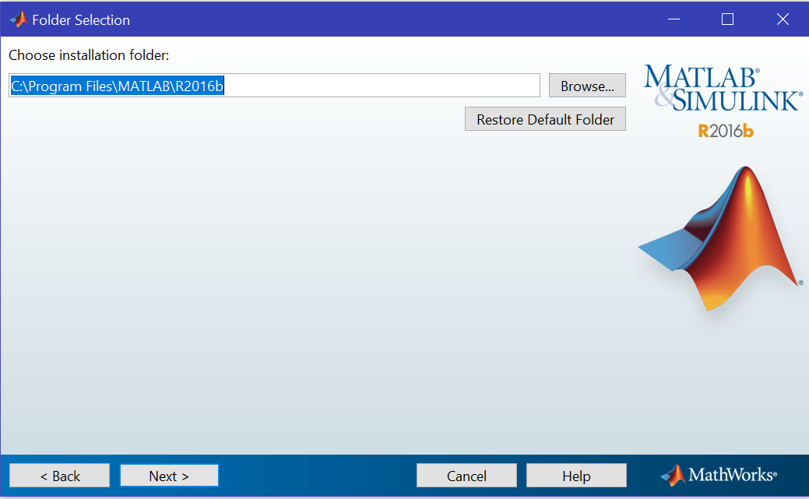This screenshot has height=499, width=809.
Task: Open installer Help
Action: tap(576, 476)
